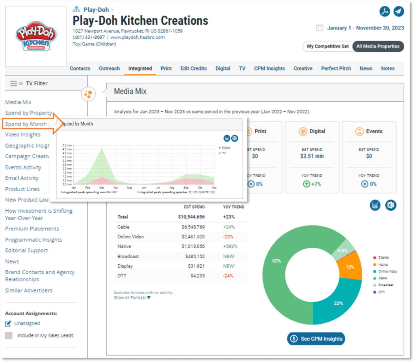Expand Show All Formats
Screen dimensions: 414x362
[132, 298]
